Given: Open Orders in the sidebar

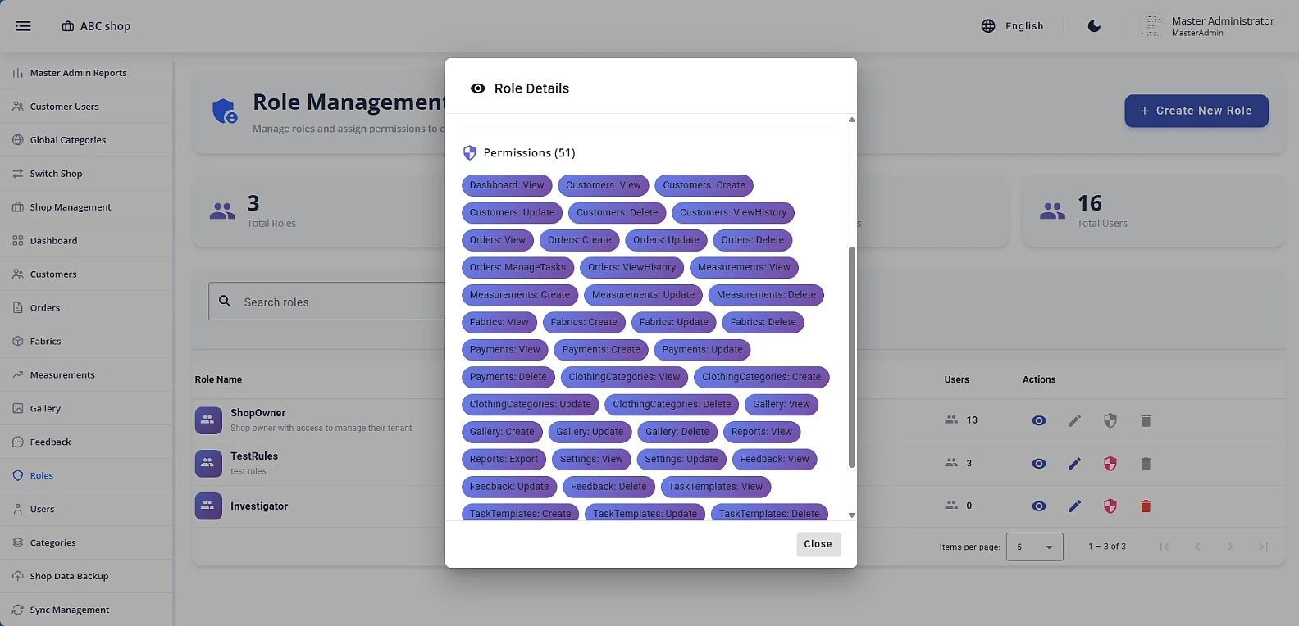Looking at the screenshot, I should 86,308.
